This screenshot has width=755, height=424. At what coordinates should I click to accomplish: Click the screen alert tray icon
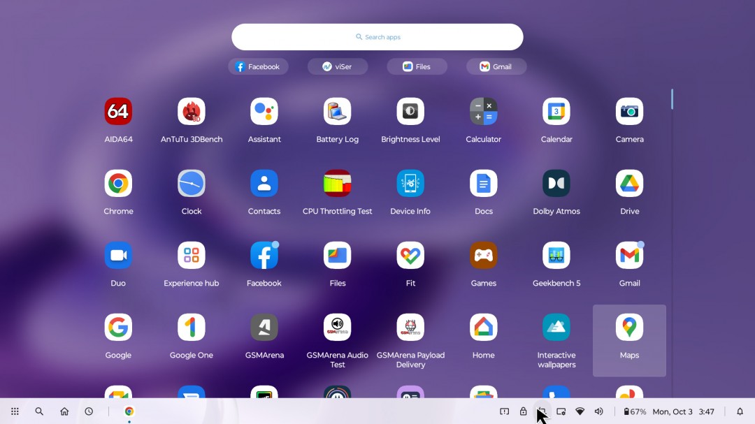click(504, 411)
